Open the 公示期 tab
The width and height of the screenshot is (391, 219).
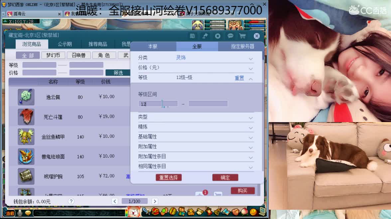(65, 44)
